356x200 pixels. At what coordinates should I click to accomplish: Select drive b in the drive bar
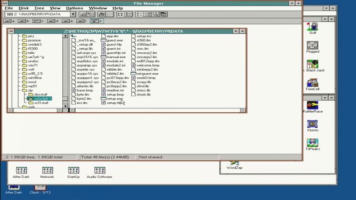[x=23, y=21]
